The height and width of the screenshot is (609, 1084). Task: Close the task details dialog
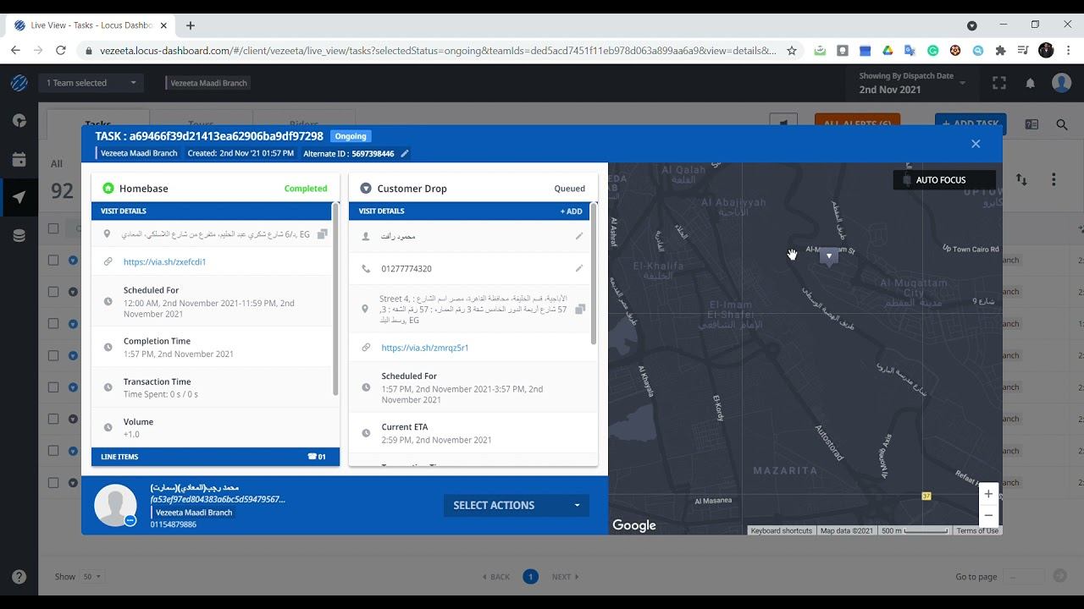click(976, 144)
